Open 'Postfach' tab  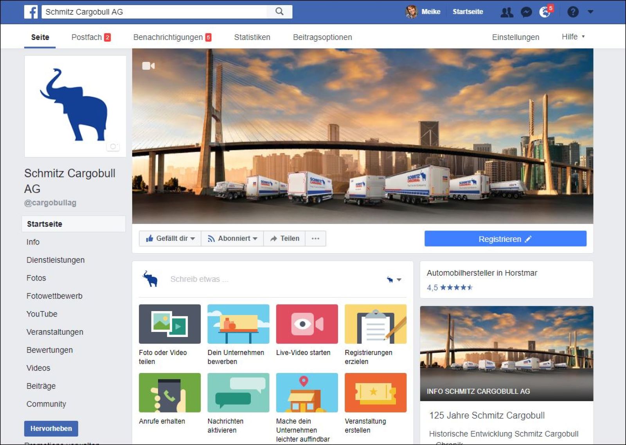point(91,37)
